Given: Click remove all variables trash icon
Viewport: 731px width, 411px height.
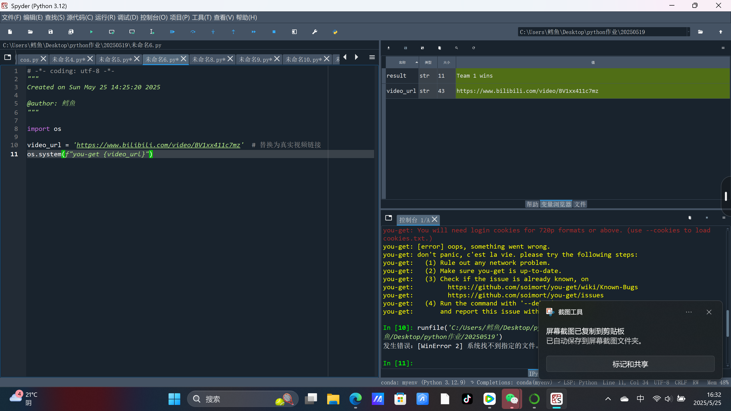Looking at the screenshot, I should click(439, 48).
